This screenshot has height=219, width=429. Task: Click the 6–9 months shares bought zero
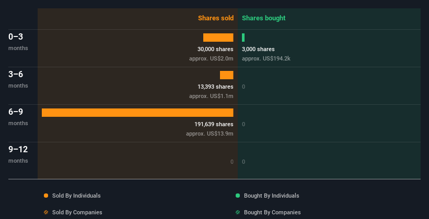click(x=244, y=124)
